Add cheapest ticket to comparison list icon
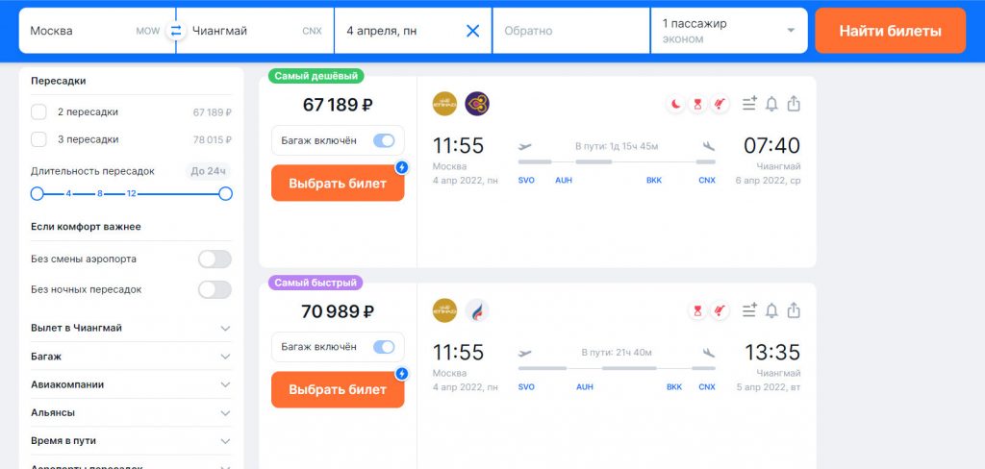This screenshot has width=985, height=469. (749, 104)
